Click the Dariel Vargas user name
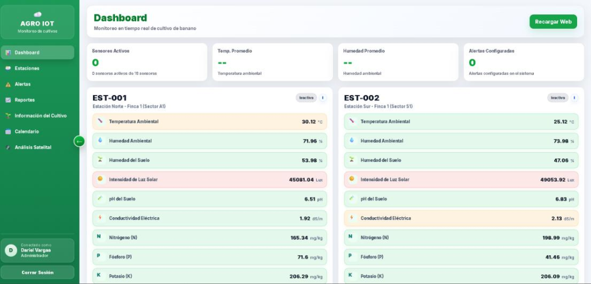The height and width of the screenshot is (284, 591). click(x=36, y=250)
